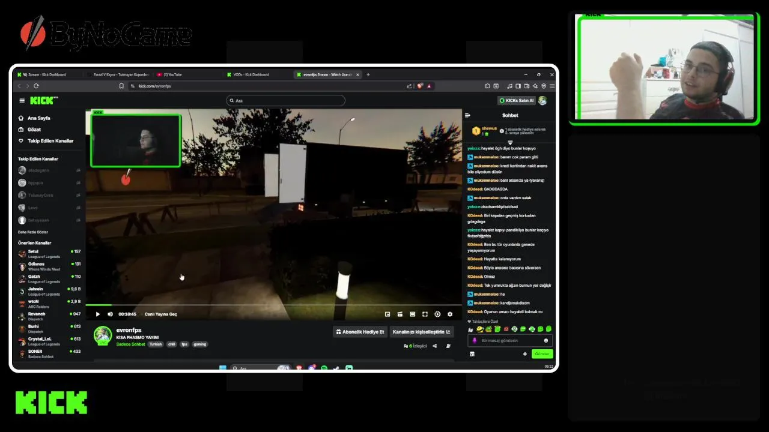769x432 pixels.
Task: Open Spotify from taskbar
Action: (x=324, y=368)
